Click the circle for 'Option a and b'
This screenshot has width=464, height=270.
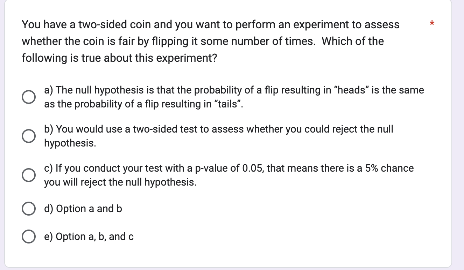click(x=29, y=209)
